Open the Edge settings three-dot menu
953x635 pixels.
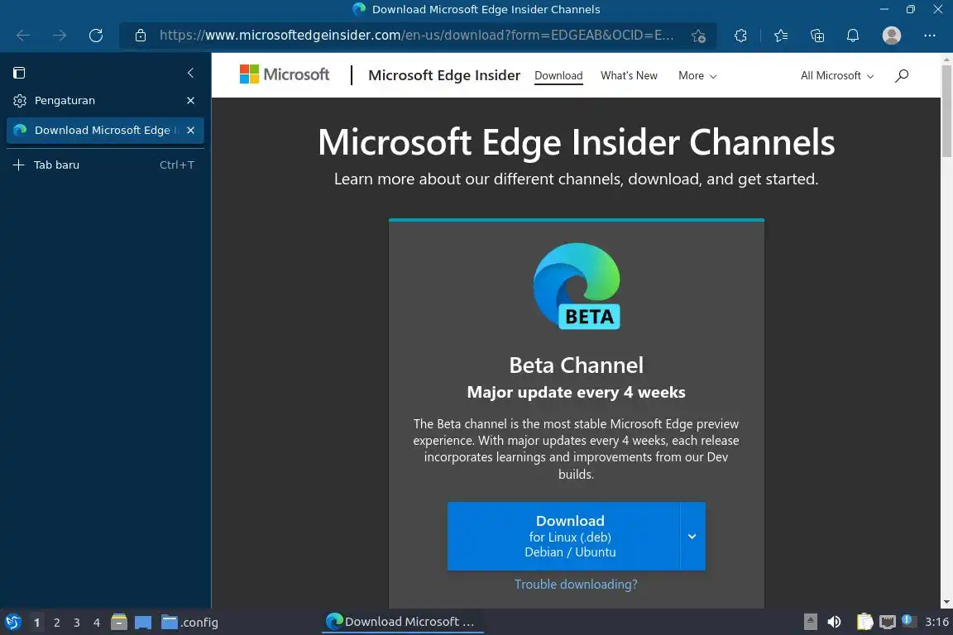point(929,36)
